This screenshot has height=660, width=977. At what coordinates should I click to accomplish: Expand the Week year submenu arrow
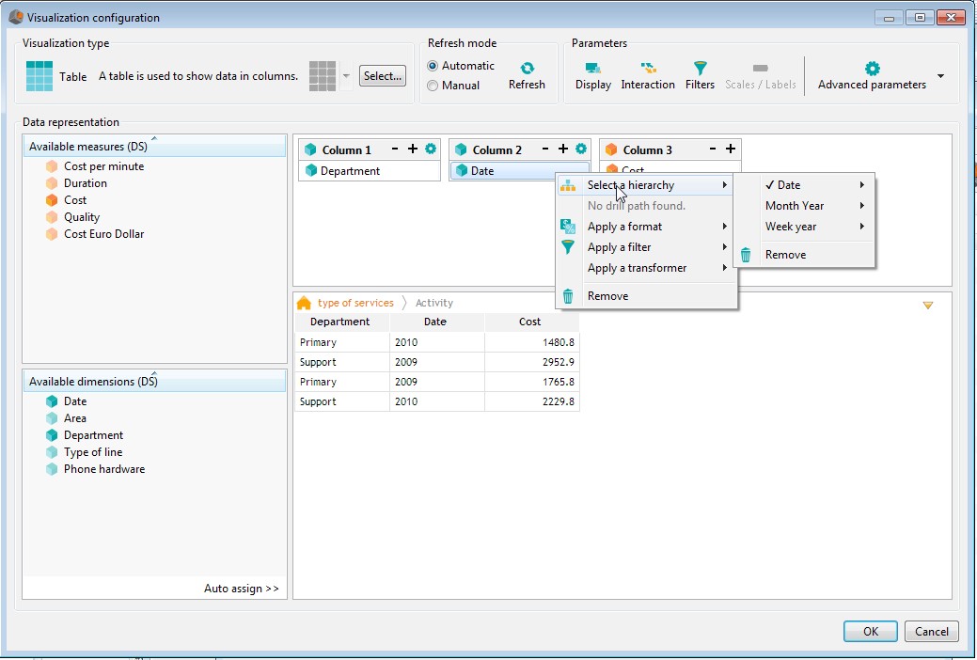(x=861, y=227)
